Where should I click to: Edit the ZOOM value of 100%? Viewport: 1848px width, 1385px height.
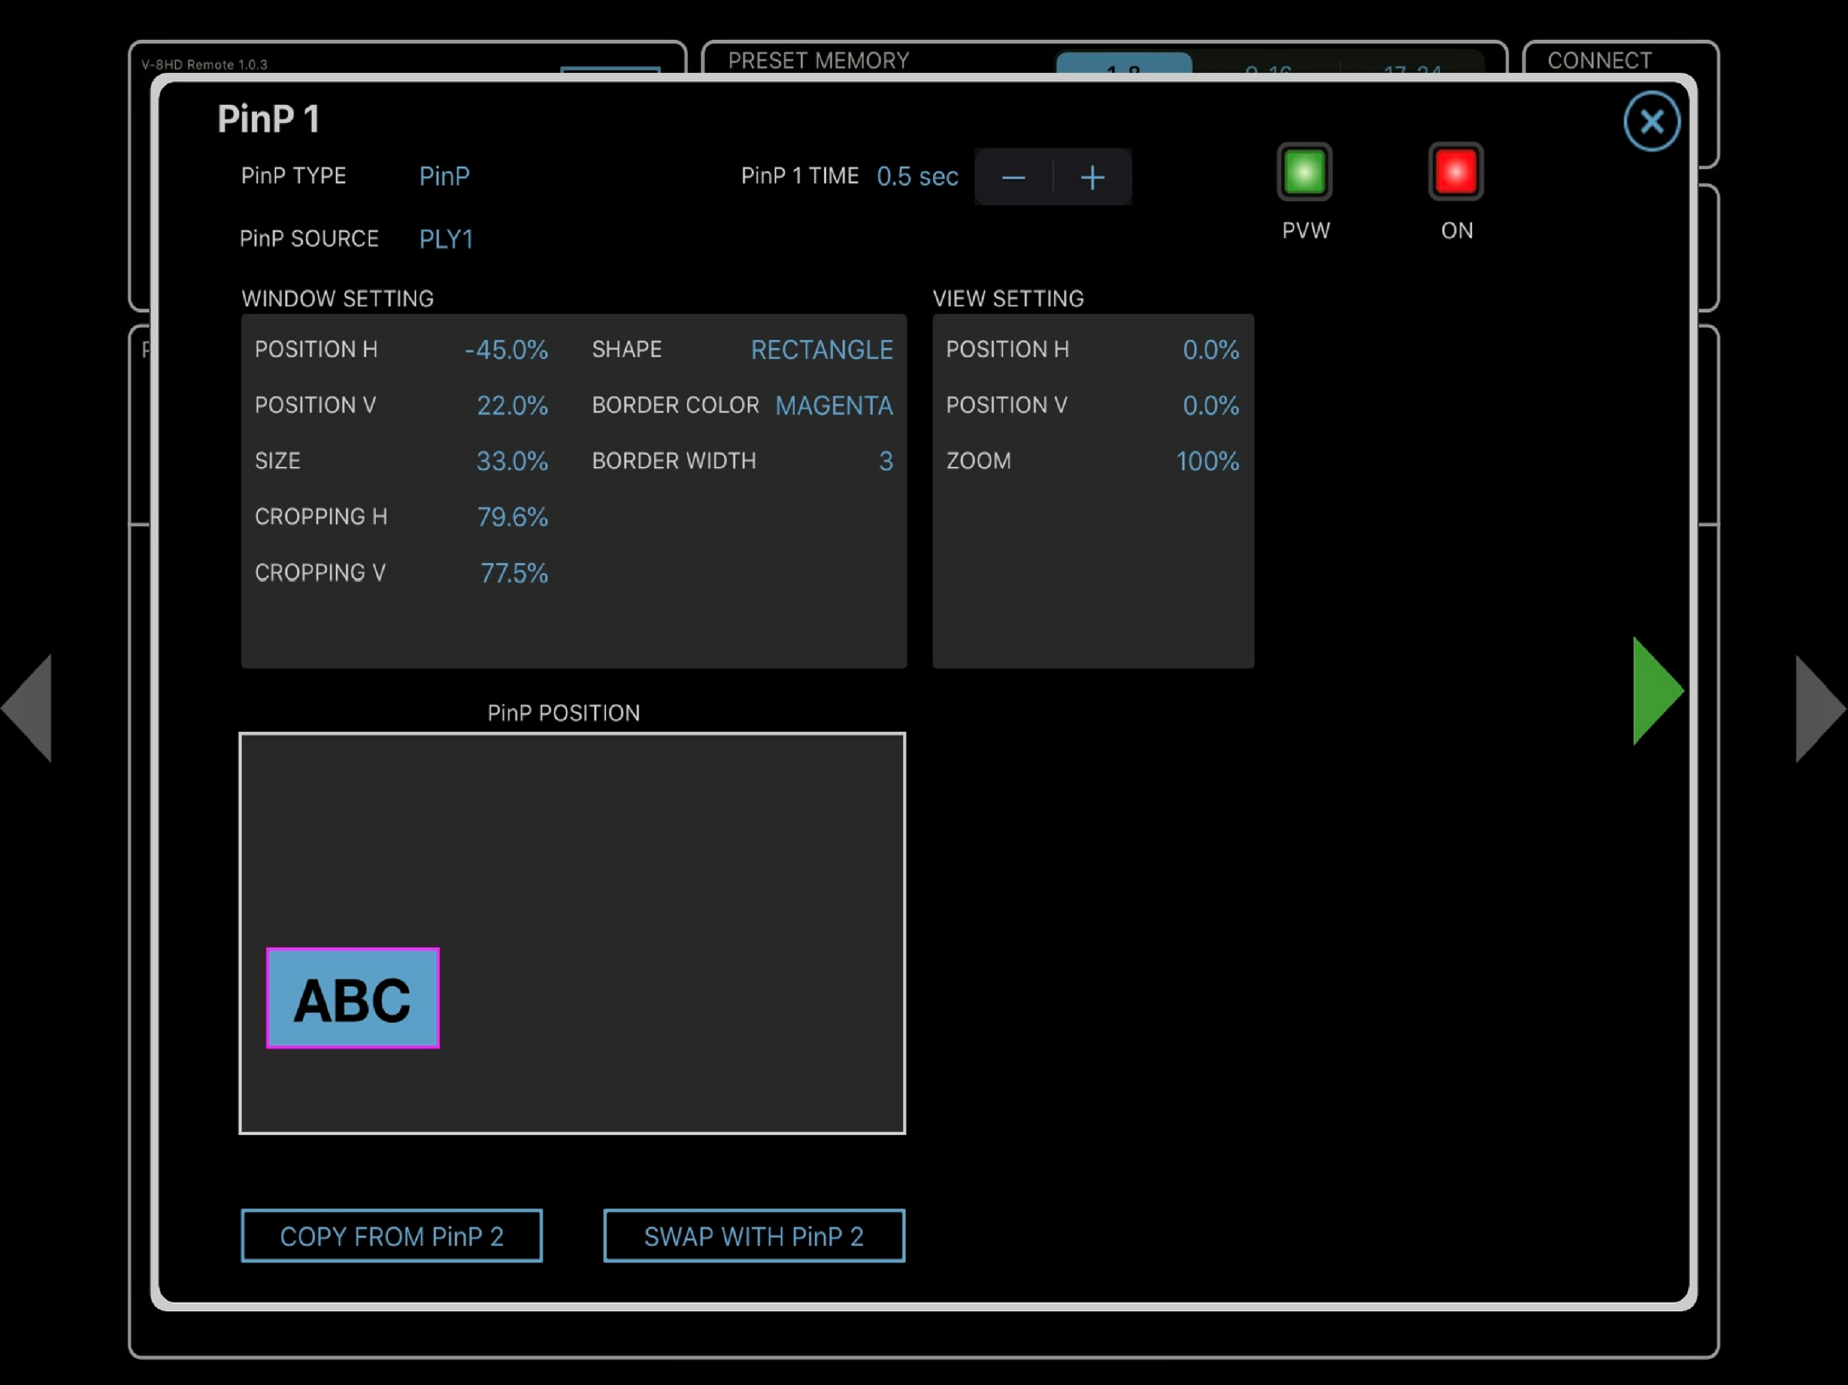1206,461
